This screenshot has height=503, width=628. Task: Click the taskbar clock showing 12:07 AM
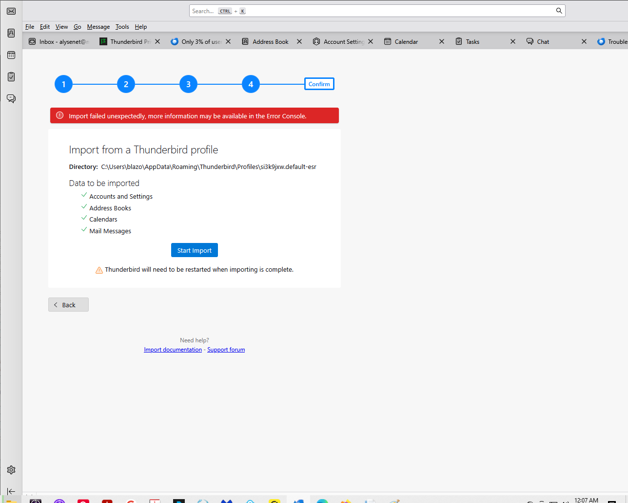(x=586, y=500)
